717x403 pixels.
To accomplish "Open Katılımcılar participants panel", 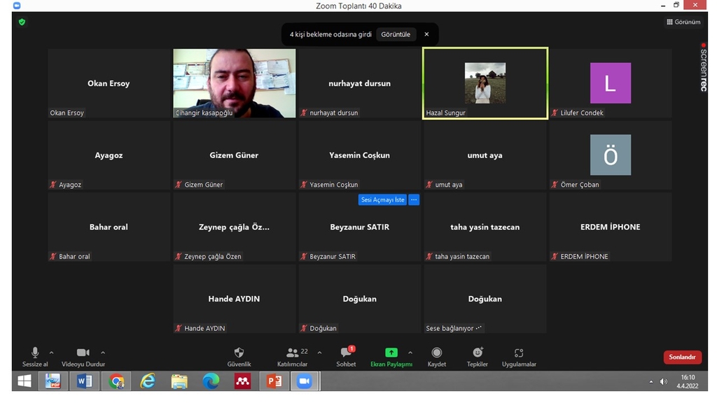I will [x=293, y=353].
